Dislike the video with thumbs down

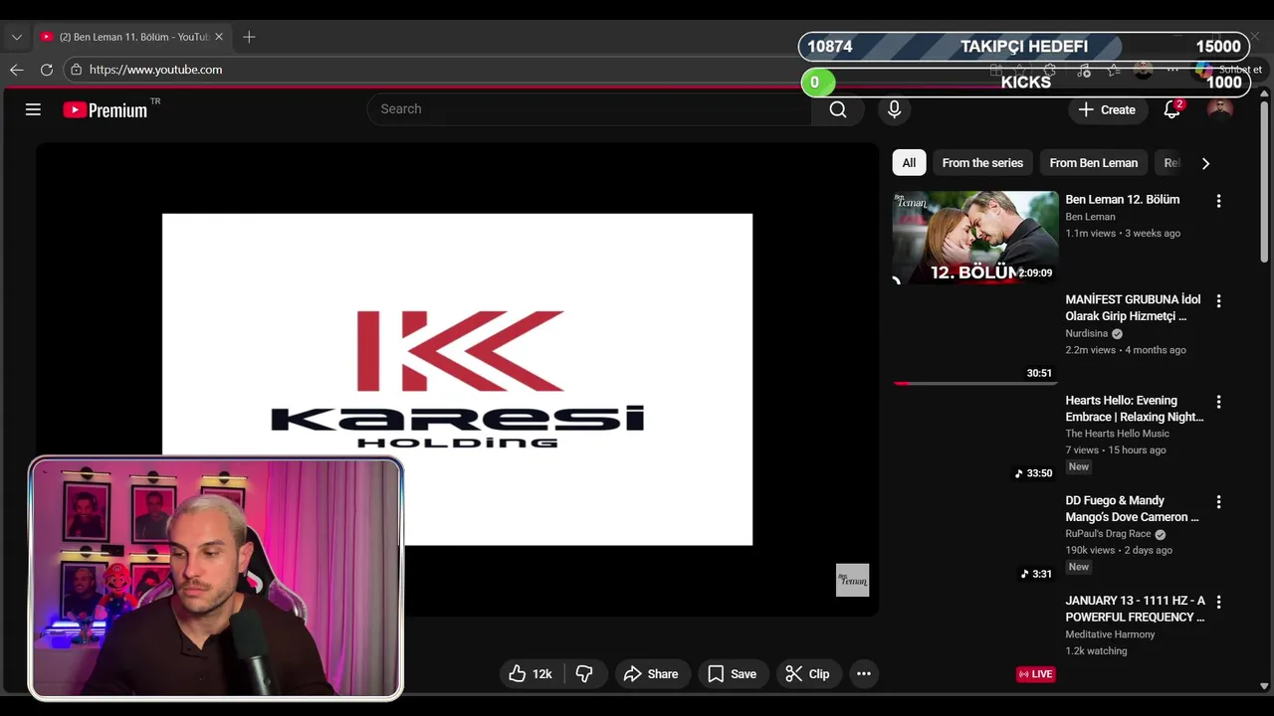click(x=584, y=674)
